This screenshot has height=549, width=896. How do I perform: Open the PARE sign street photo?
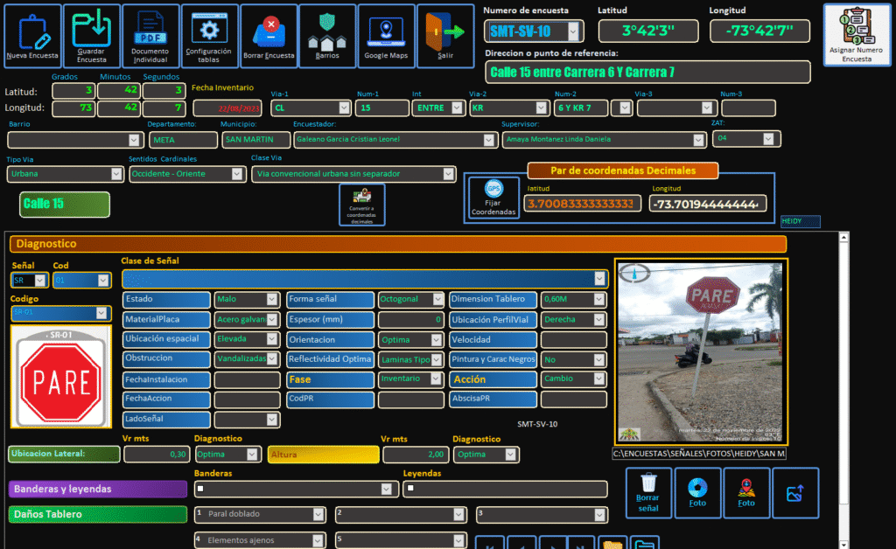point(701,351)
